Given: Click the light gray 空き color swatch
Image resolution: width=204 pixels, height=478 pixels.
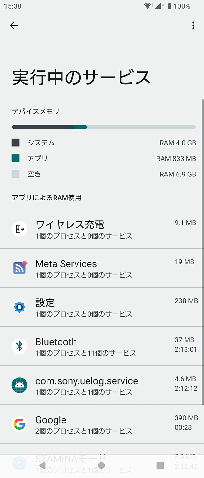Looking at the screenshot, I should [x=16, y=174].
